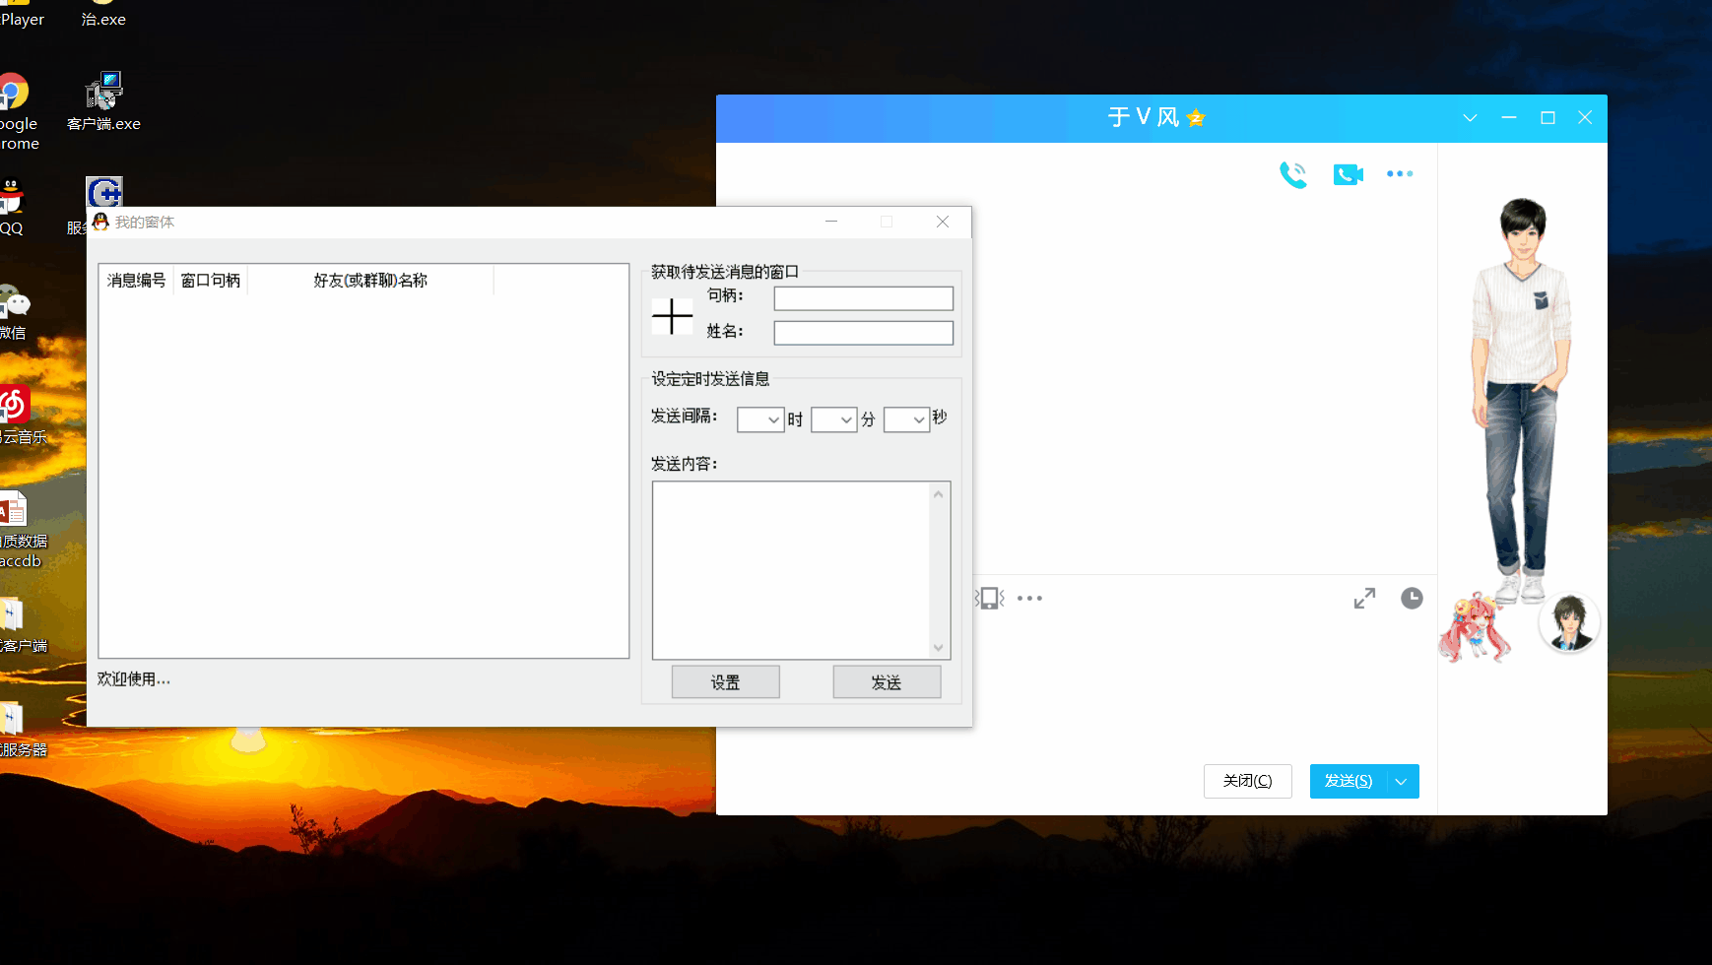1712x965 pixels.
Task: Expand the chat input area with the arrows icon
Action: [x=1365, y=598]
